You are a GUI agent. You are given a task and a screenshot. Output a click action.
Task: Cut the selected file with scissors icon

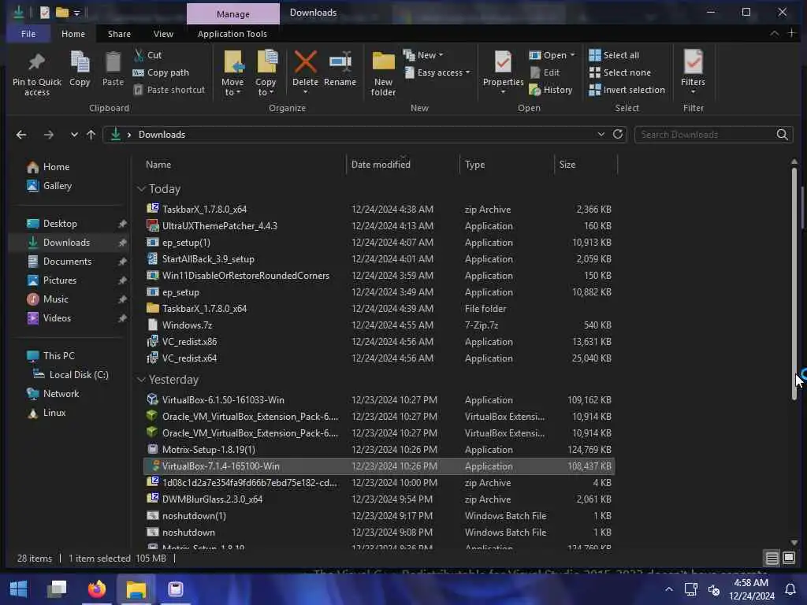coord(139,55)
